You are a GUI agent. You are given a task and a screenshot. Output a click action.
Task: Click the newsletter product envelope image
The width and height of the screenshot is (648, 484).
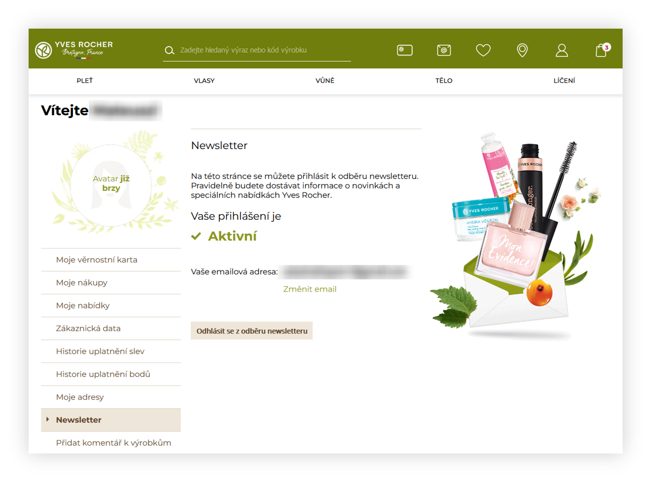click(515, 236)
